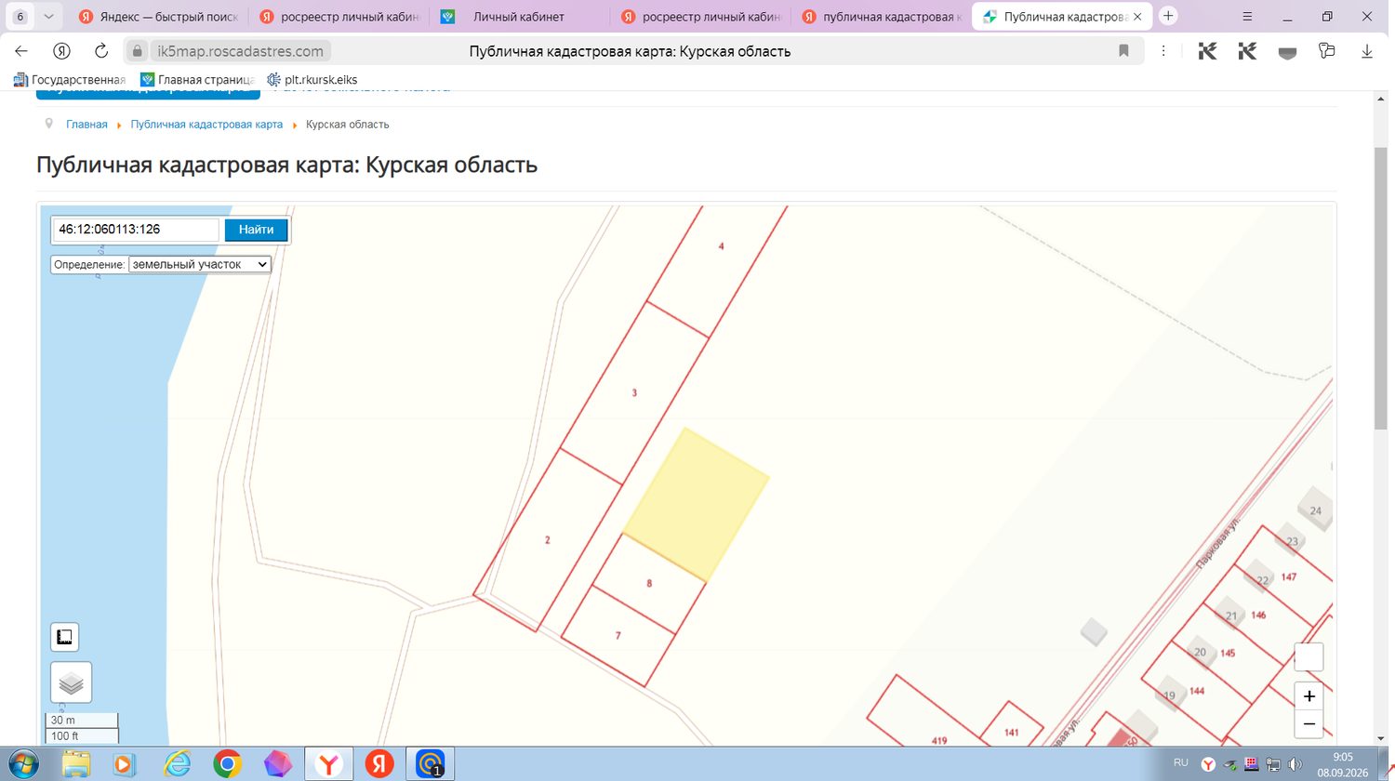Screen dimensions: 1395x781
Task: Open Государственная bookmark
Action: tap(70, 80)
